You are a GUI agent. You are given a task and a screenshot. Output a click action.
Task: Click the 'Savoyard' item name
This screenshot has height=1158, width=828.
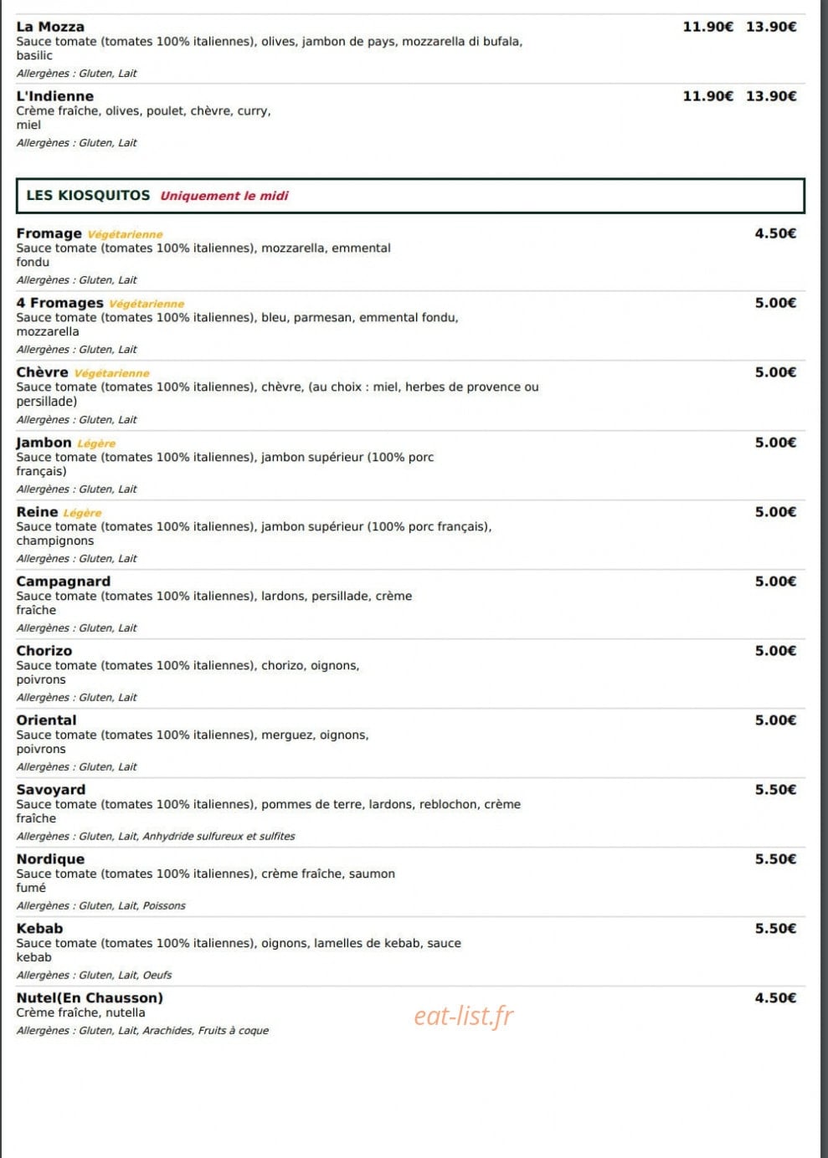click(51, 790)
